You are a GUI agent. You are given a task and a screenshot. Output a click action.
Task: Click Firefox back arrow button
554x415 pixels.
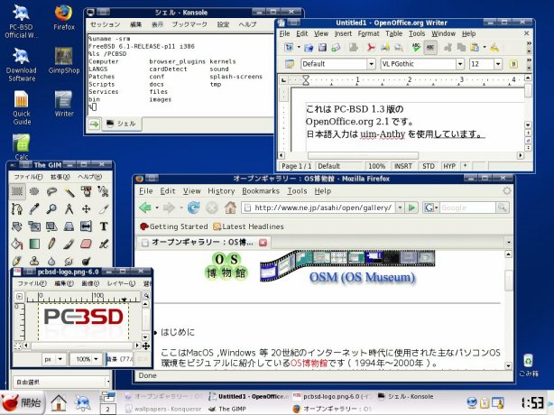click(145, 207)
